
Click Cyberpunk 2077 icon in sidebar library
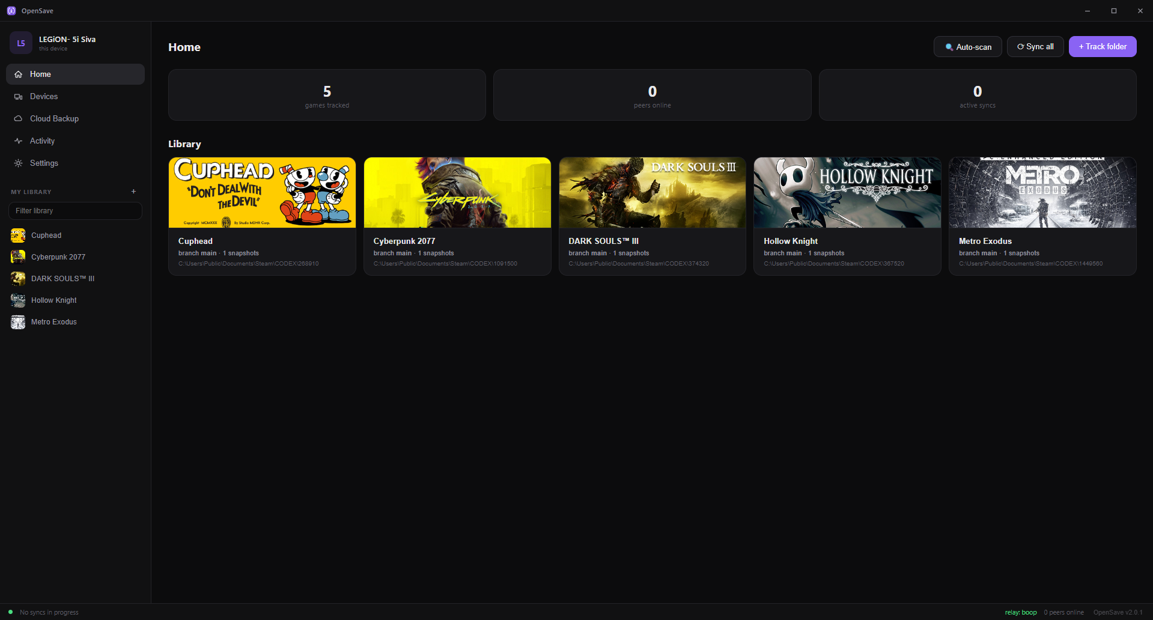(x=18, y=257)
